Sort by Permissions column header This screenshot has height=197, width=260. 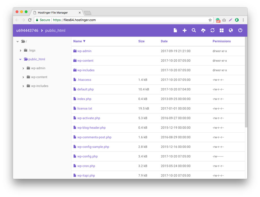click(222, 41)
